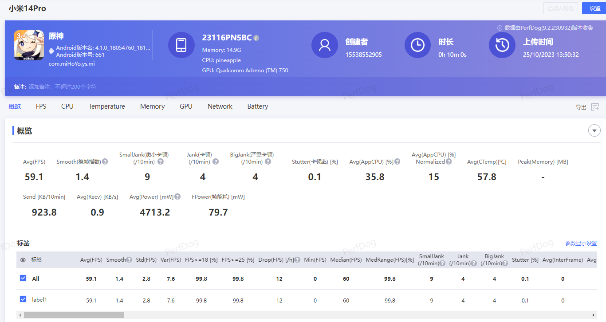Viewport: 606px width, 322px height.
Task: Click help icon on the BigJank table column
Action: pos(505,263)
